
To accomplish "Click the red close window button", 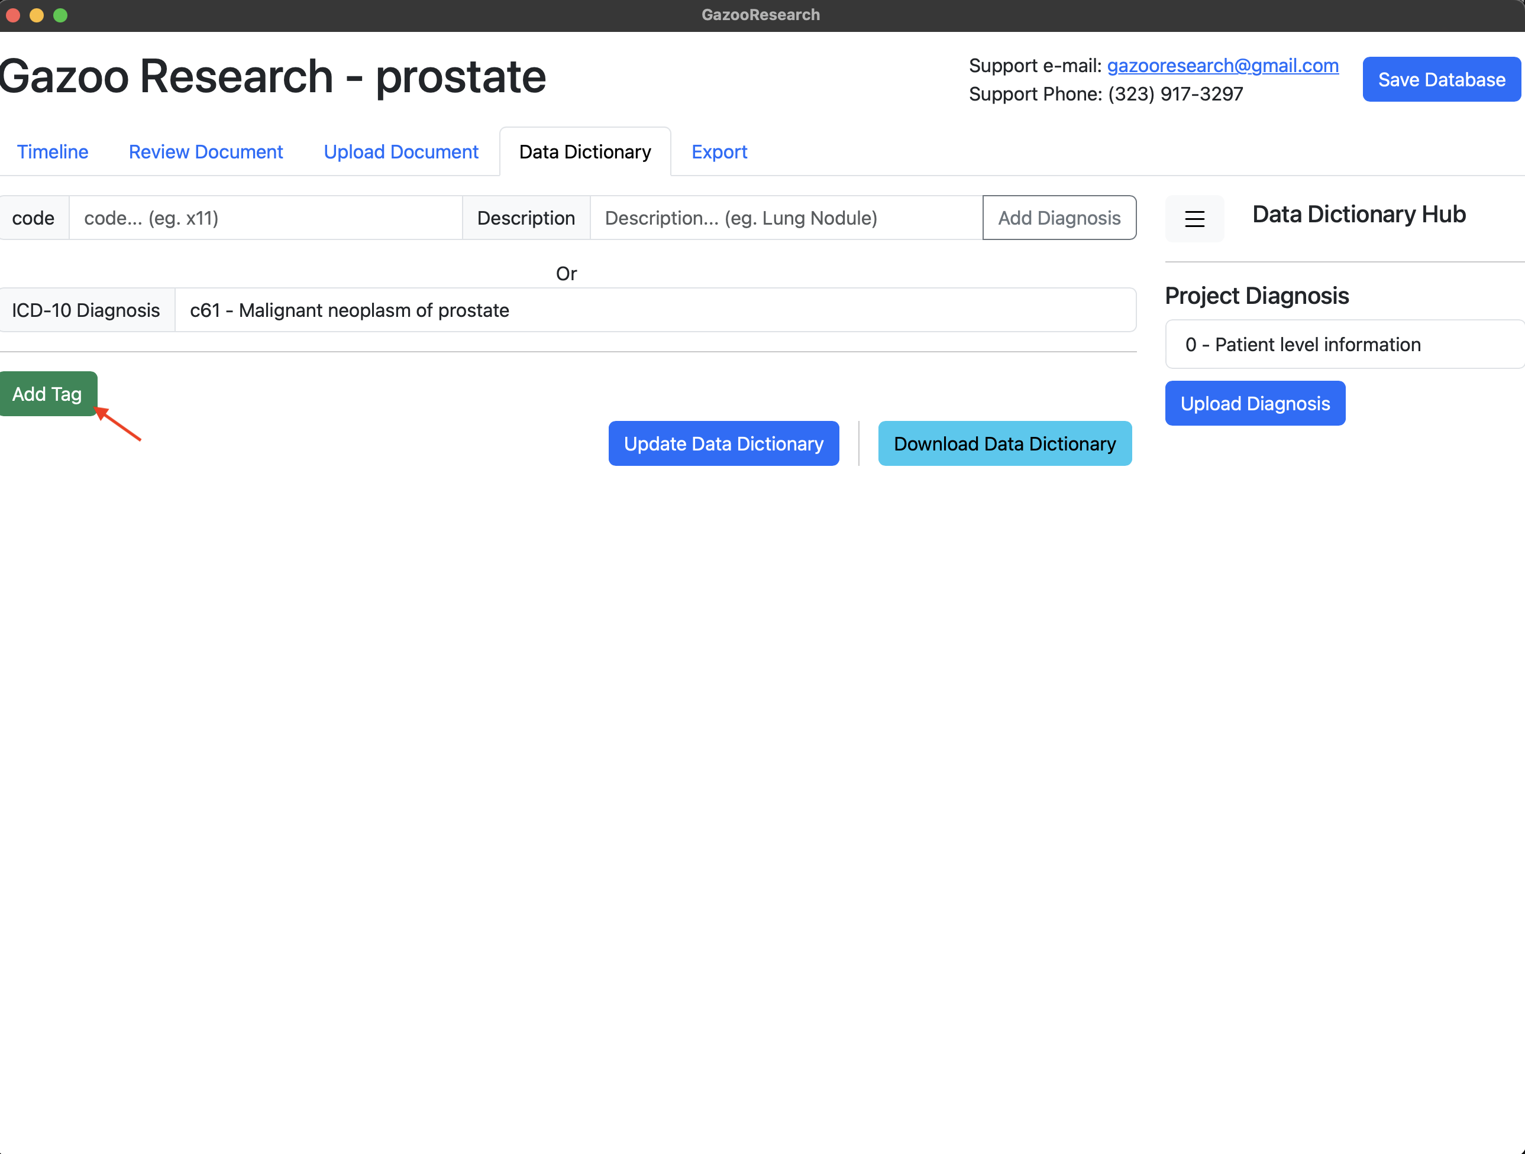I will tap(13, 15).
